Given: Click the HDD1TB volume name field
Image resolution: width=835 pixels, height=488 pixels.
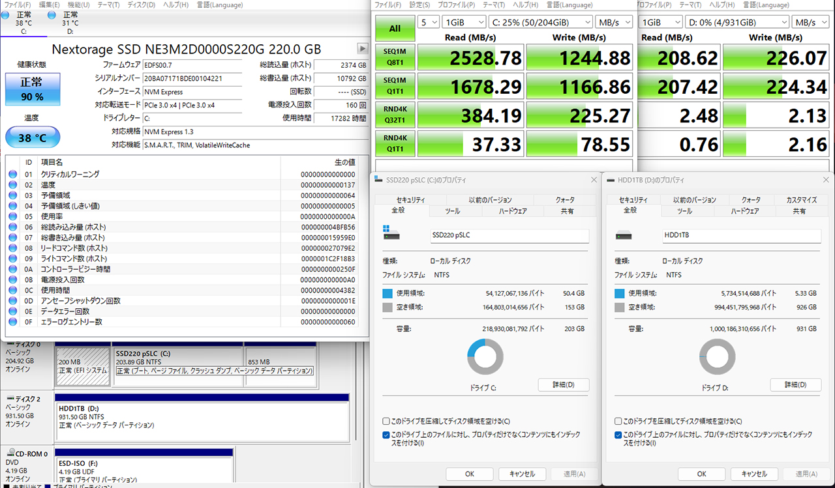Looking at the screenshot, I should (741, 236).
